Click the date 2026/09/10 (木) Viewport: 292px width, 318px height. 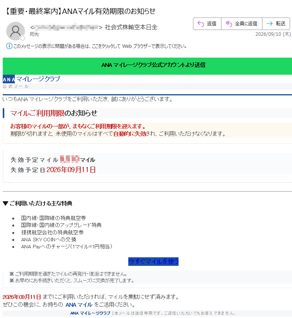273,34
